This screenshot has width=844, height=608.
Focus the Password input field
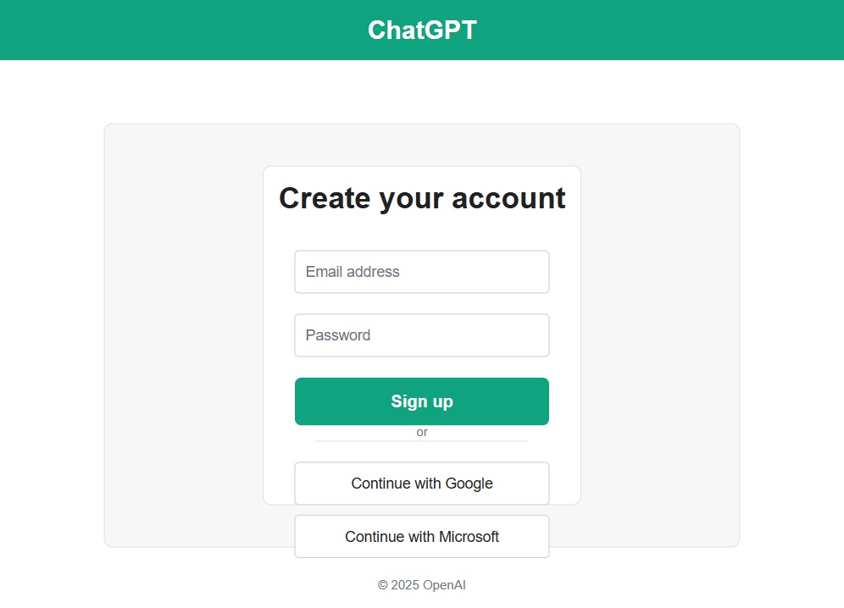pyautogui.click(x=421, y=335)
